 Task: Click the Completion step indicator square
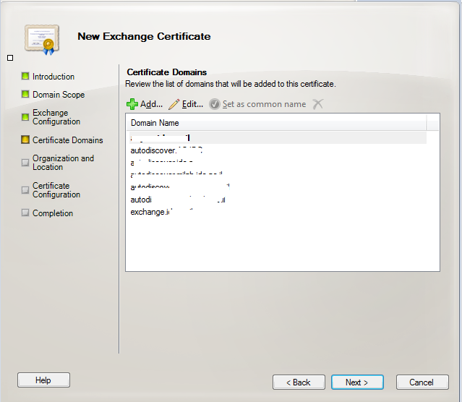[x=25, y=213]
